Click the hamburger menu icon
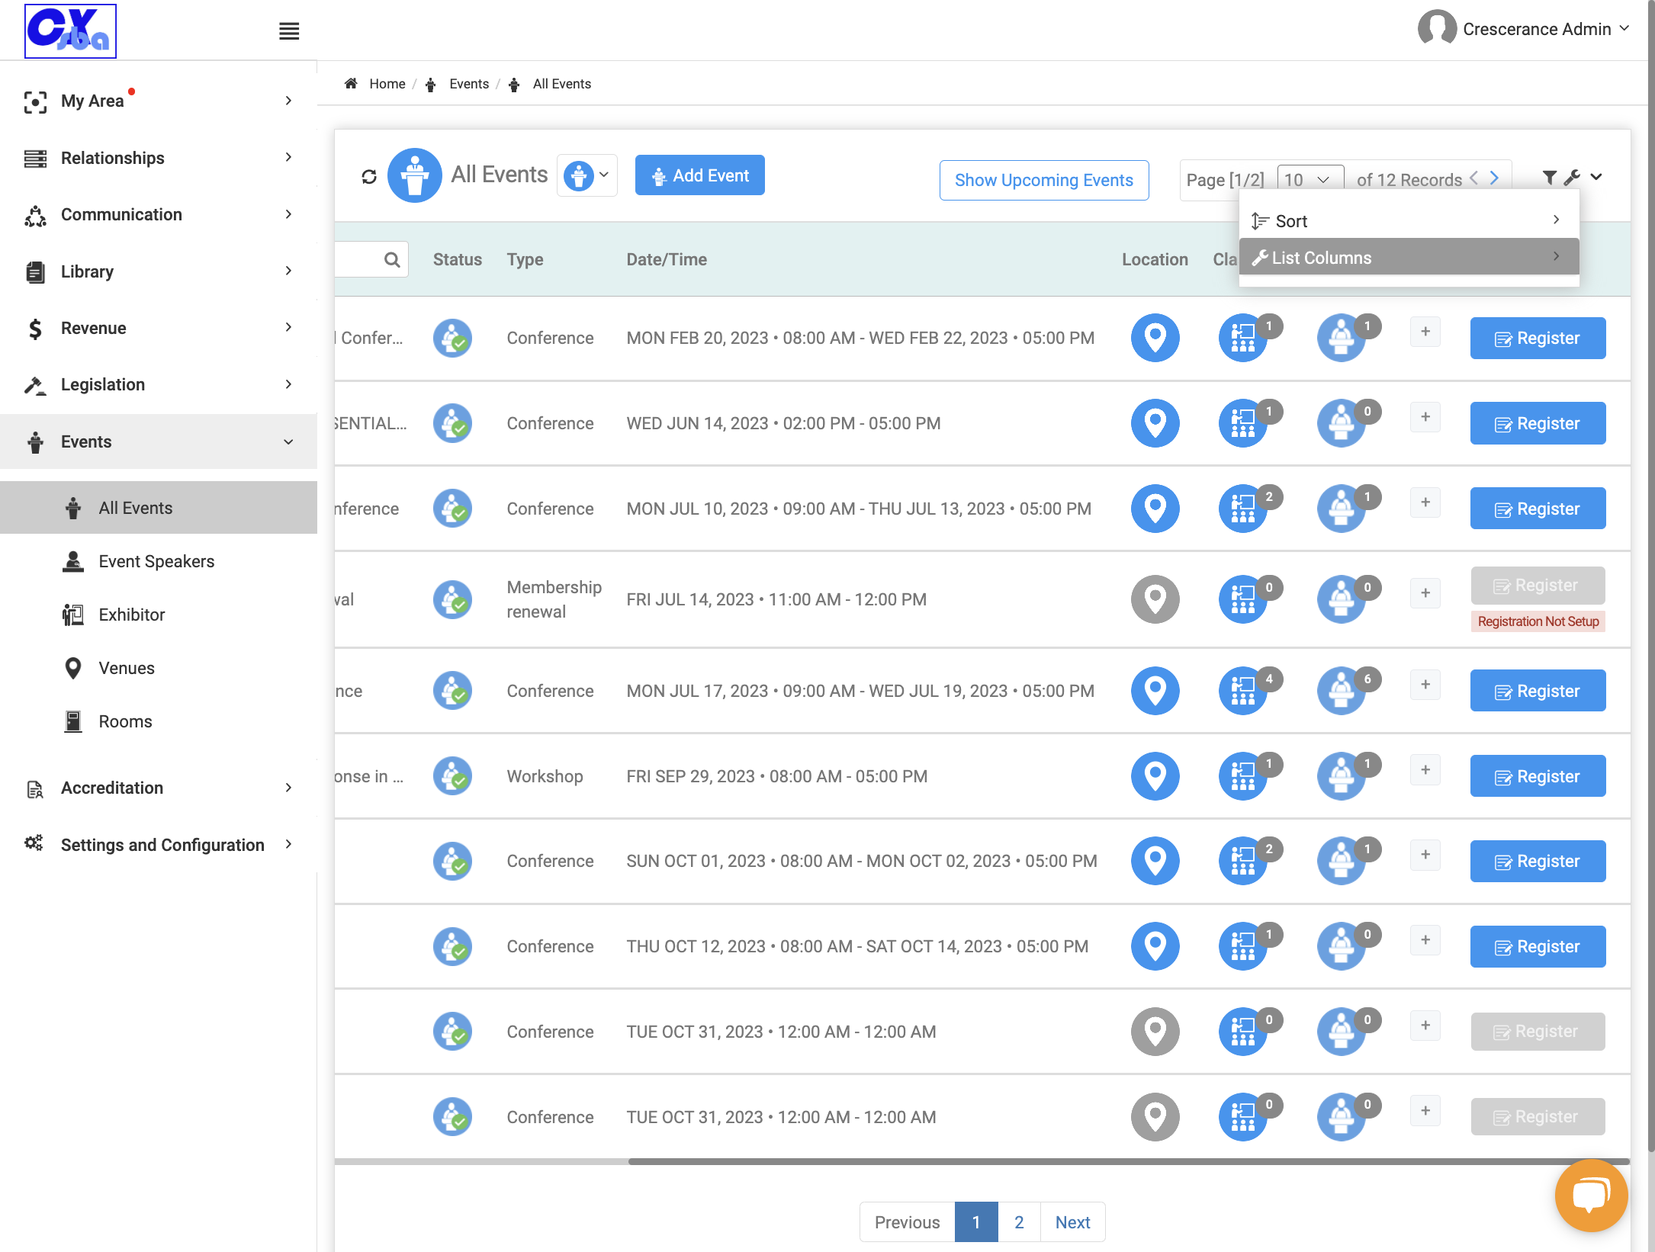 click(289, 31)
